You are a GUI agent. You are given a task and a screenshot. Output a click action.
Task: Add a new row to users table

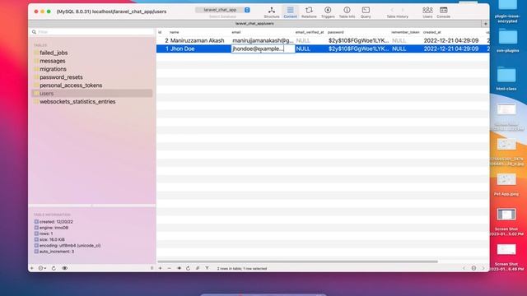(x=161, y=268)
